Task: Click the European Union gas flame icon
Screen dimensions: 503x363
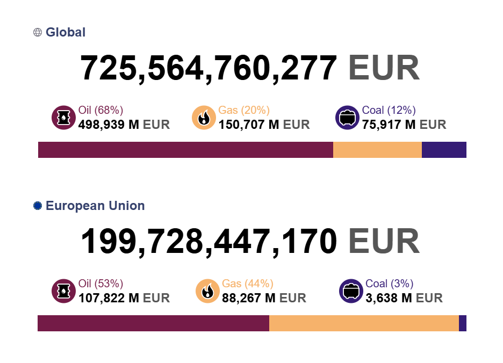Action: tap(207, 291)
